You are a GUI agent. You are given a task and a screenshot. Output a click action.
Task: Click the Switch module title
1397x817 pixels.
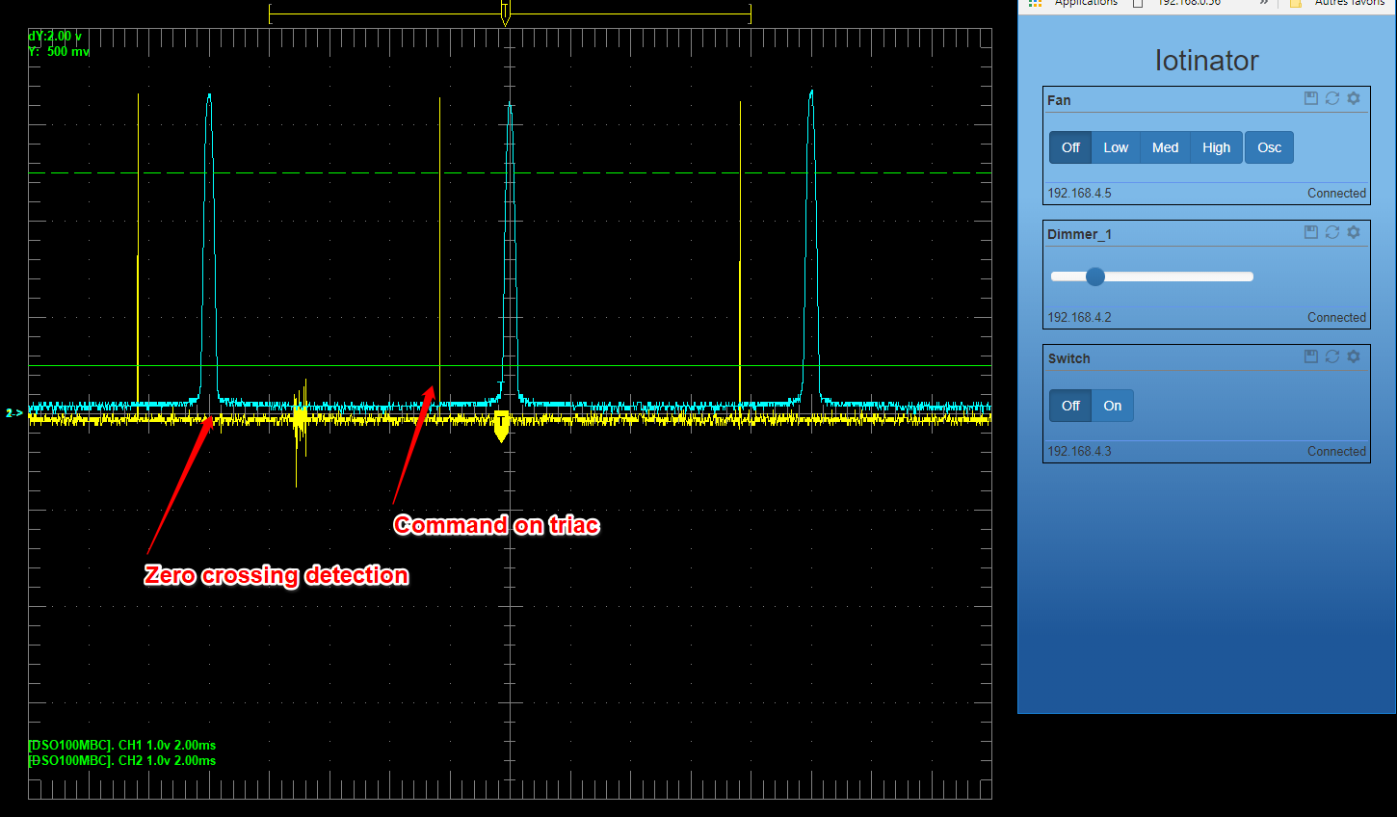click(x=1069, y=358)
